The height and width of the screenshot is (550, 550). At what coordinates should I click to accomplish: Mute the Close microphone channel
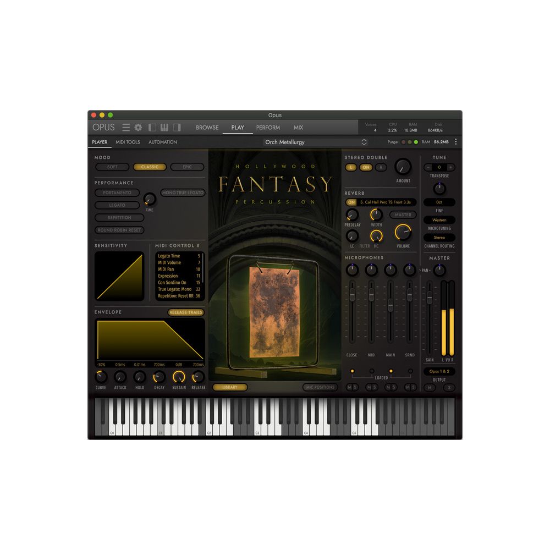[349, 388]
